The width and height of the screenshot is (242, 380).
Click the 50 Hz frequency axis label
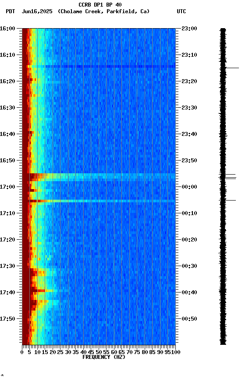click(x=99, y=353)
